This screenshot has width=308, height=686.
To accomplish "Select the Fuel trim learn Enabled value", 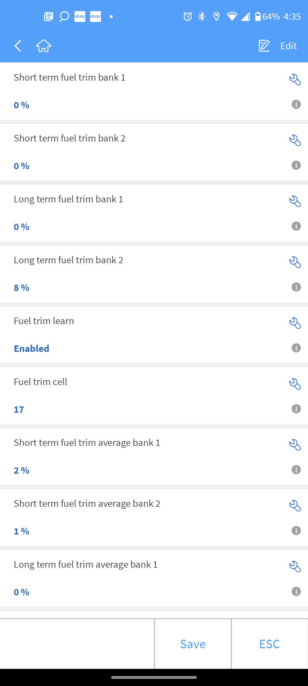I will (32, 348).
